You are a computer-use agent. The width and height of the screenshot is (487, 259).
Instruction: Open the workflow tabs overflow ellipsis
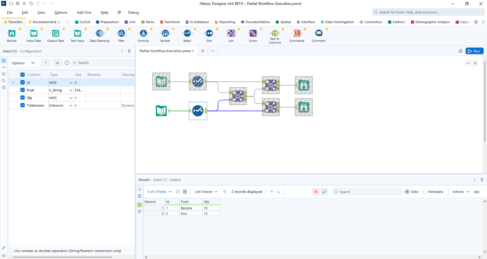(213, 51)
